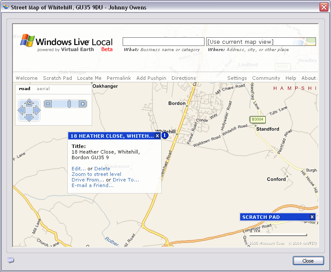Screen dimensions: 331x272
Task: Click the zoom level slider handle
Action: [x=69, y=104]
